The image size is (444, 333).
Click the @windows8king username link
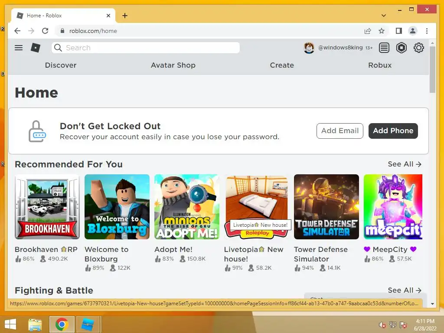(340, 48)
